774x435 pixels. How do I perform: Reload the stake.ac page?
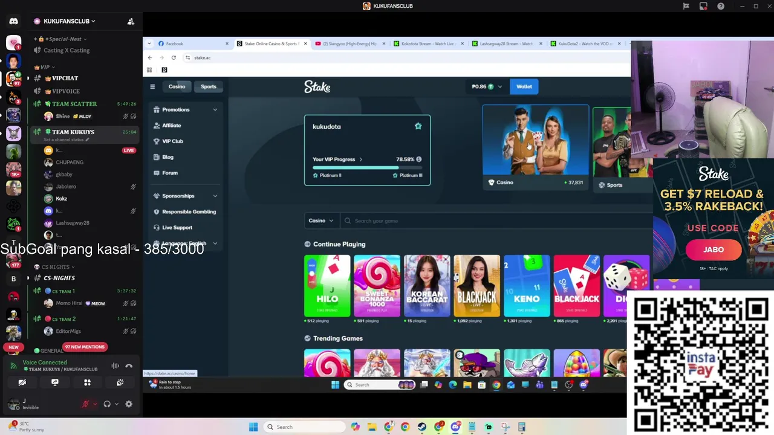click(x=174, y=57)
